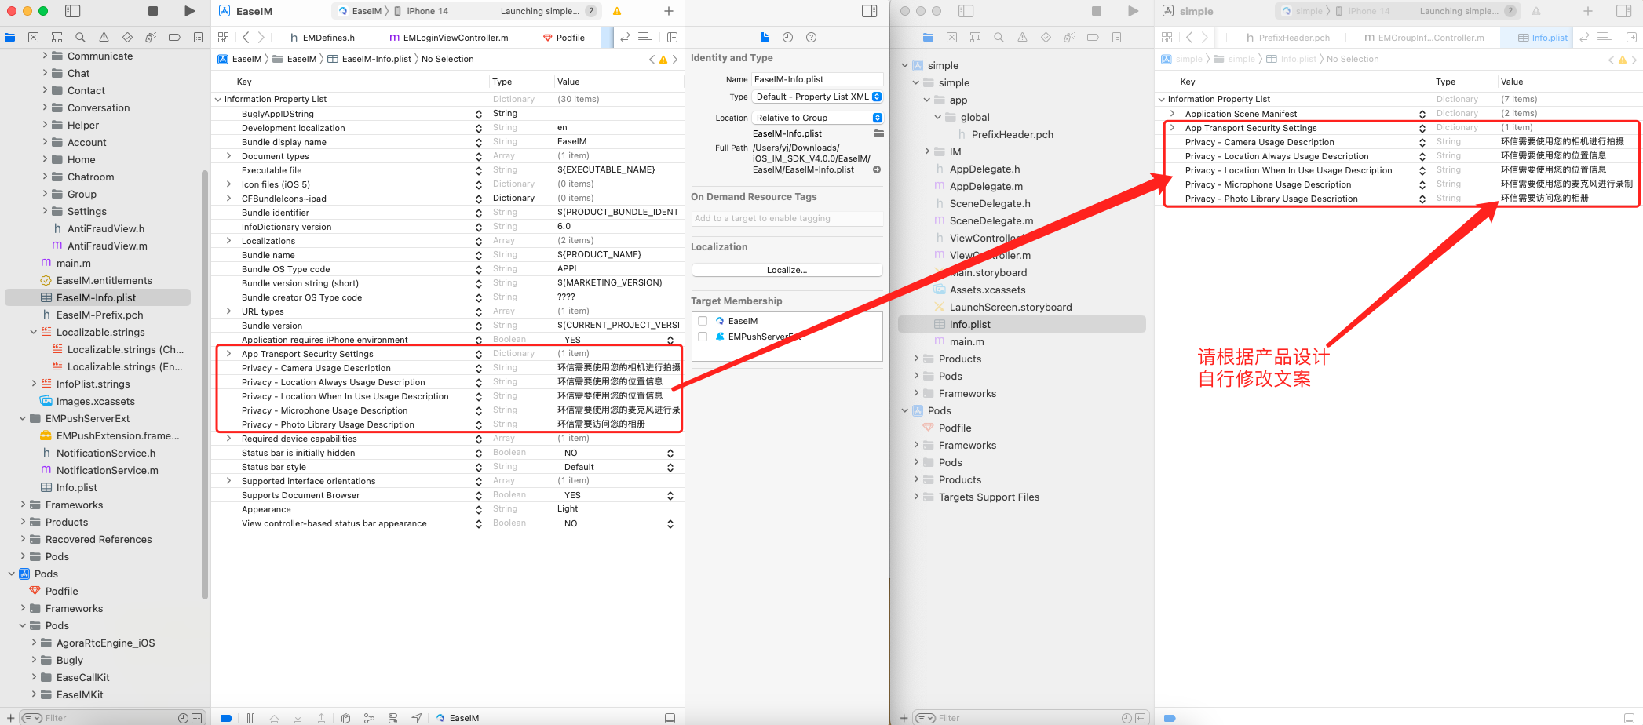The height and width of the screenshot is (725, 1643).
Task: Show the History inspector clock in EaseIM window
Action: point(787,37)
